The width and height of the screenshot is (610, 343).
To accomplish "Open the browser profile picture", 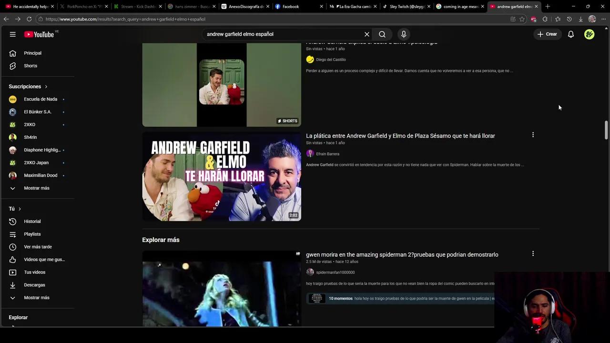I will (x=592, y=19).
